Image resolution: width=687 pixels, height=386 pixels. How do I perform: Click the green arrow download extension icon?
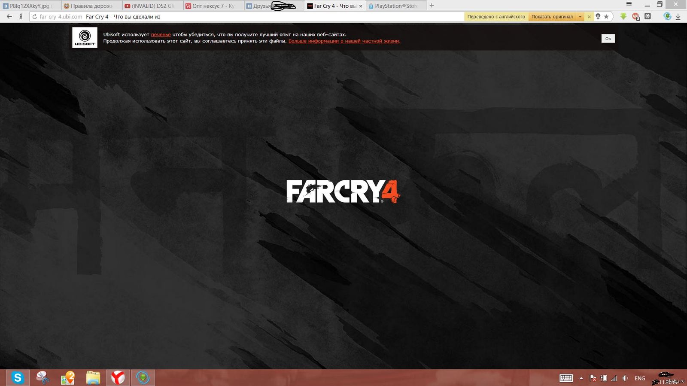[x=623, y=17]
